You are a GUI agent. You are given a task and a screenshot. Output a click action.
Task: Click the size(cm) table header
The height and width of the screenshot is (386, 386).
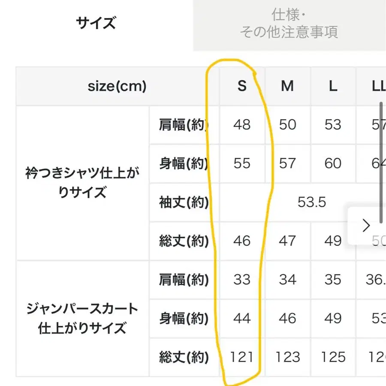(x=118, y=86)
